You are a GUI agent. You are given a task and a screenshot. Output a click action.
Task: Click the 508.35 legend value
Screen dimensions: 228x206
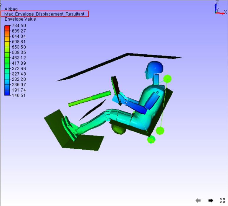[x=19, y=52]
